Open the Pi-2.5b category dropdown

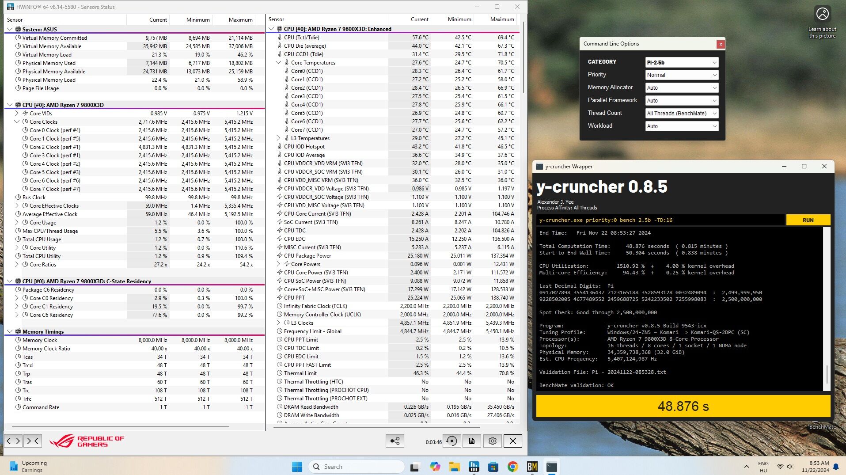point(682,62)
